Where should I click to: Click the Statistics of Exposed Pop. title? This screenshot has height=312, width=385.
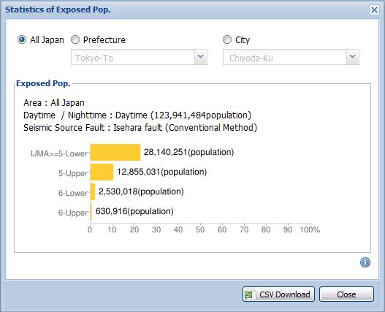pyautogui.click(x=58, y=9)
